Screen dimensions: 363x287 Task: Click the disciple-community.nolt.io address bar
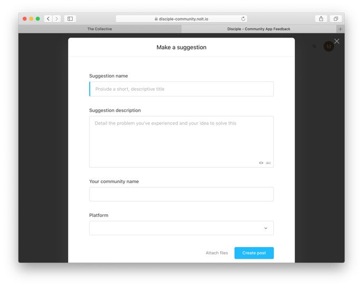(x=182, y=19)
